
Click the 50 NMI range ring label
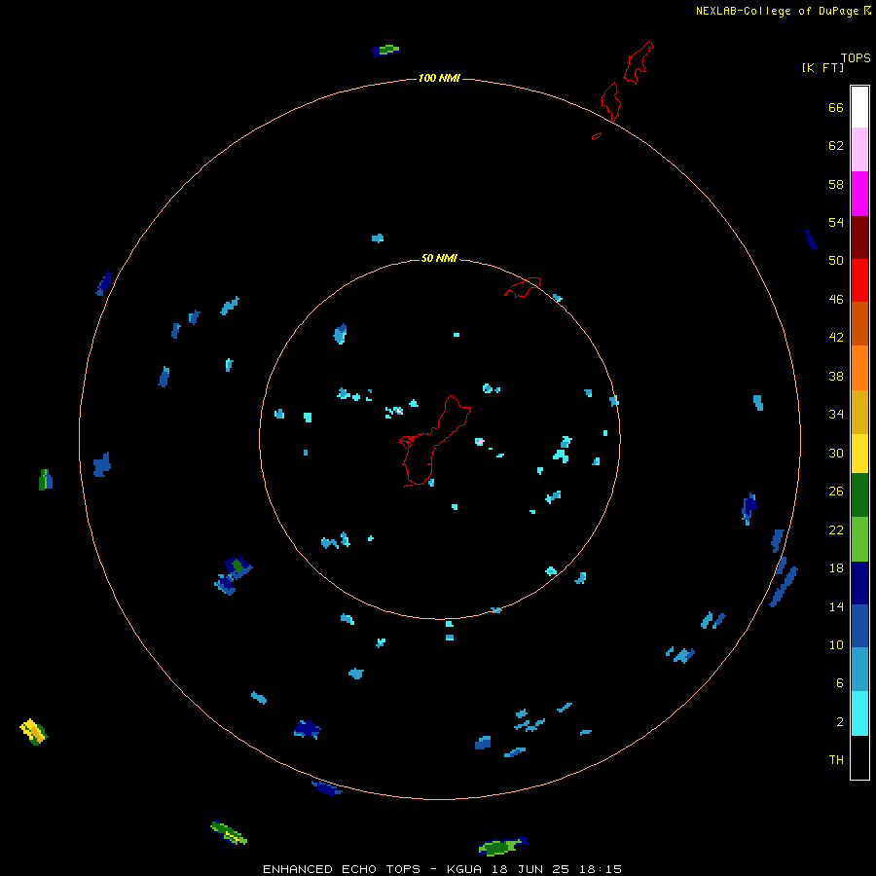(439, 258)
